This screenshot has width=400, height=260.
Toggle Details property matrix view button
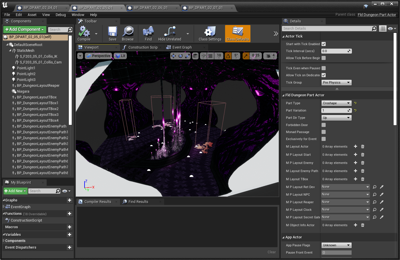[x=383, y=29]
